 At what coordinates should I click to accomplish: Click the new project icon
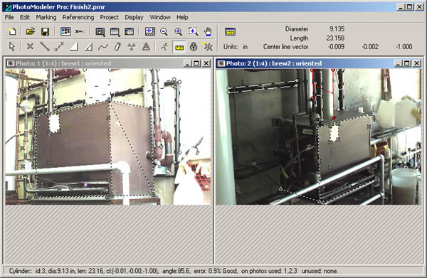point(12,31)
